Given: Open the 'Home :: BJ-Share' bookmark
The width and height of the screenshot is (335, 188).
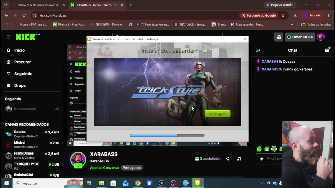Looking at the screenshot, I should click(x=31, y=25).
